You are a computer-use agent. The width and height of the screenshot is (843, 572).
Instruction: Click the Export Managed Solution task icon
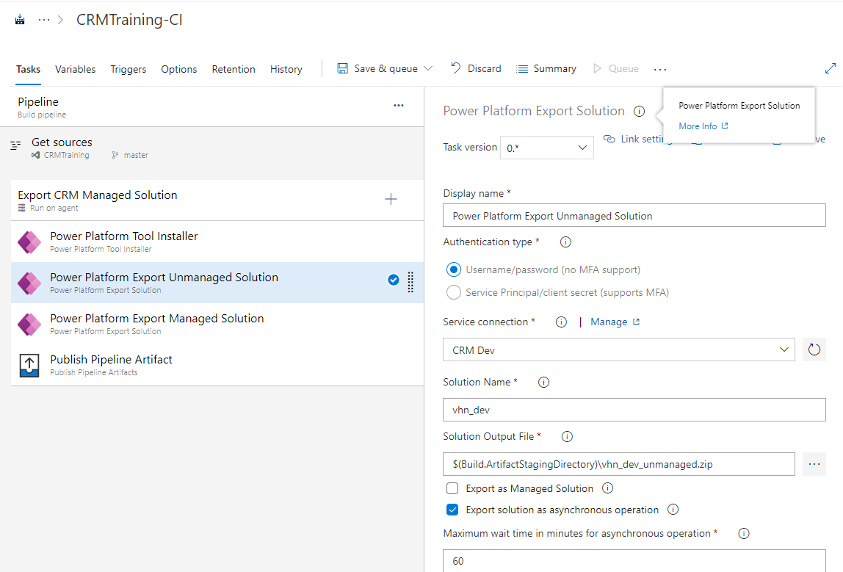tap(29, 325)
